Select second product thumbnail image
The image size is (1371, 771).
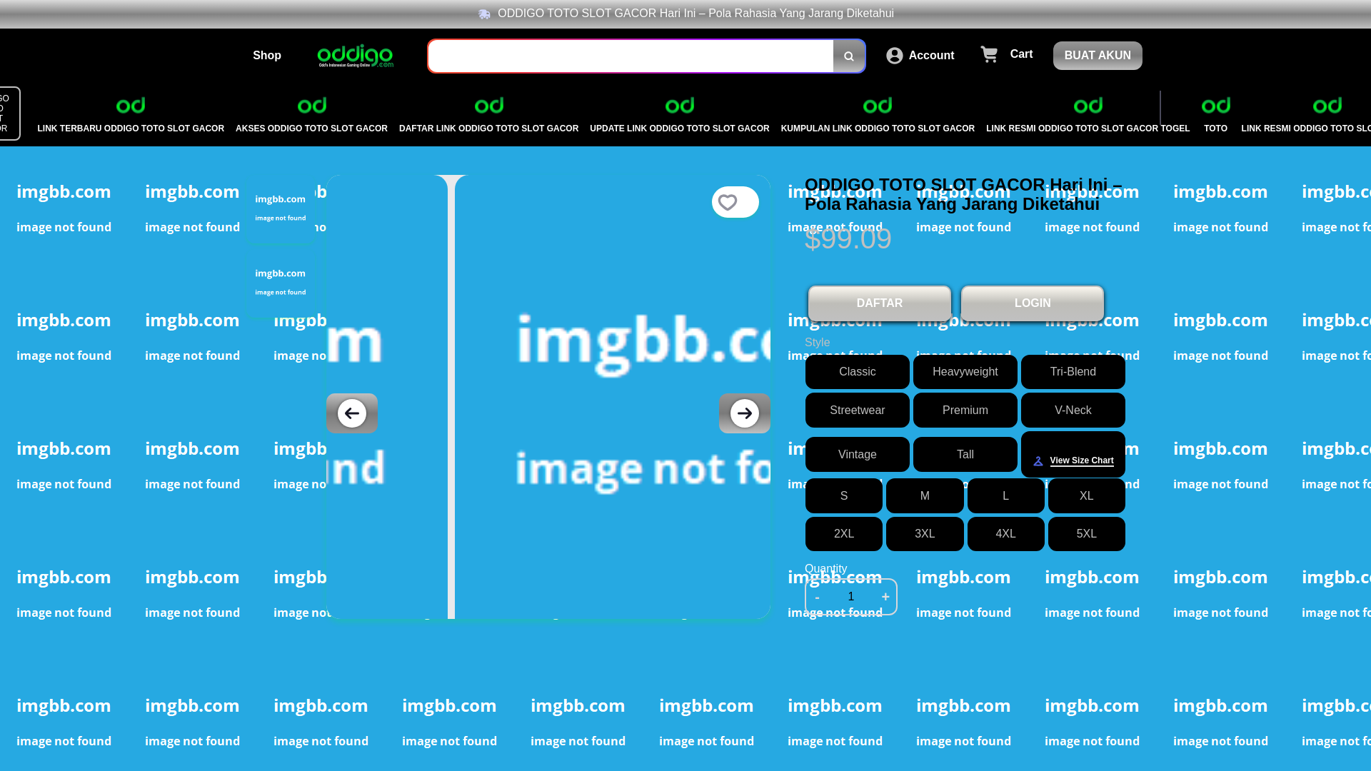[280, 283]
